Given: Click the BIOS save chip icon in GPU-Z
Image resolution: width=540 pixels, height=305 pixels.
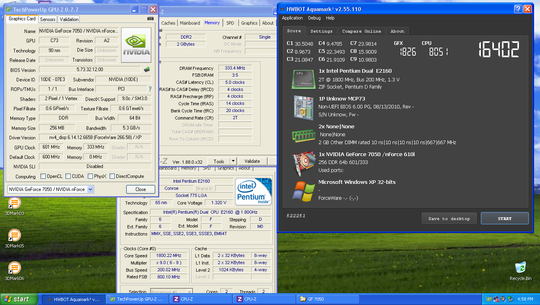Looking at the screenshot, I should click(147, 69).
